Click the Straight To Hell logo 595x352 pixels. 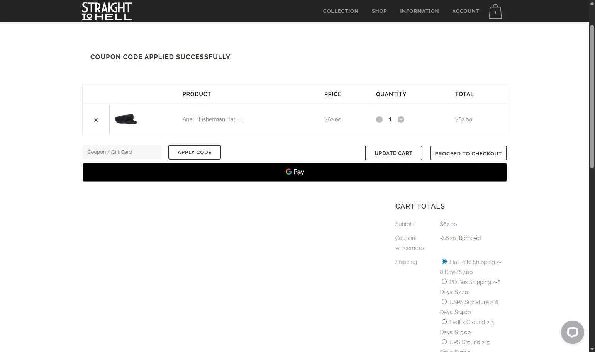tap(107, 11)
